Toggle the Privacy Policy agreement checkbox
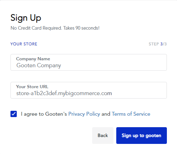This screenshot has height=154, width=177. 14,114
